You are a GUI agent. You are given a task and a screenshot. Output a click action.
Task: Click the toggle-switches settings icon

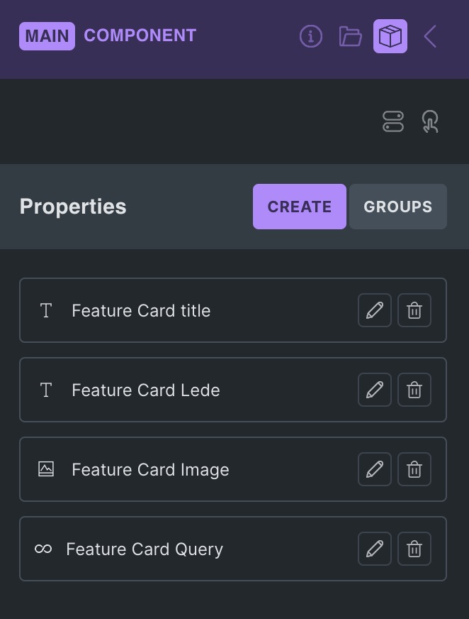(x=393, y=121)
